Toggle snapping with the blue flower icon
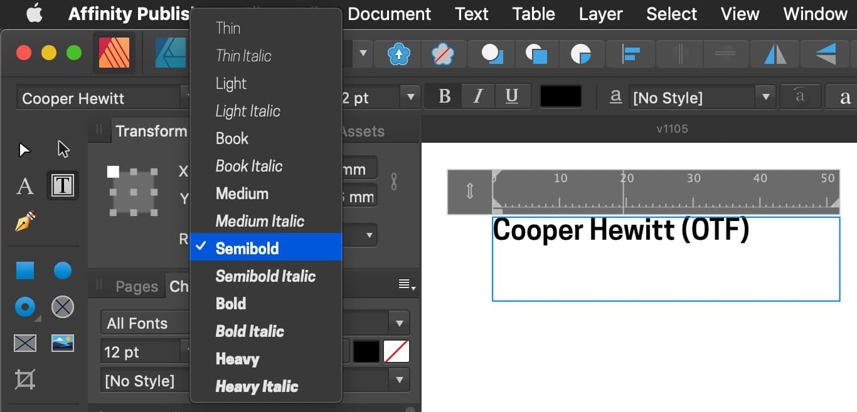The image size is (857, 412). (400, 54)
